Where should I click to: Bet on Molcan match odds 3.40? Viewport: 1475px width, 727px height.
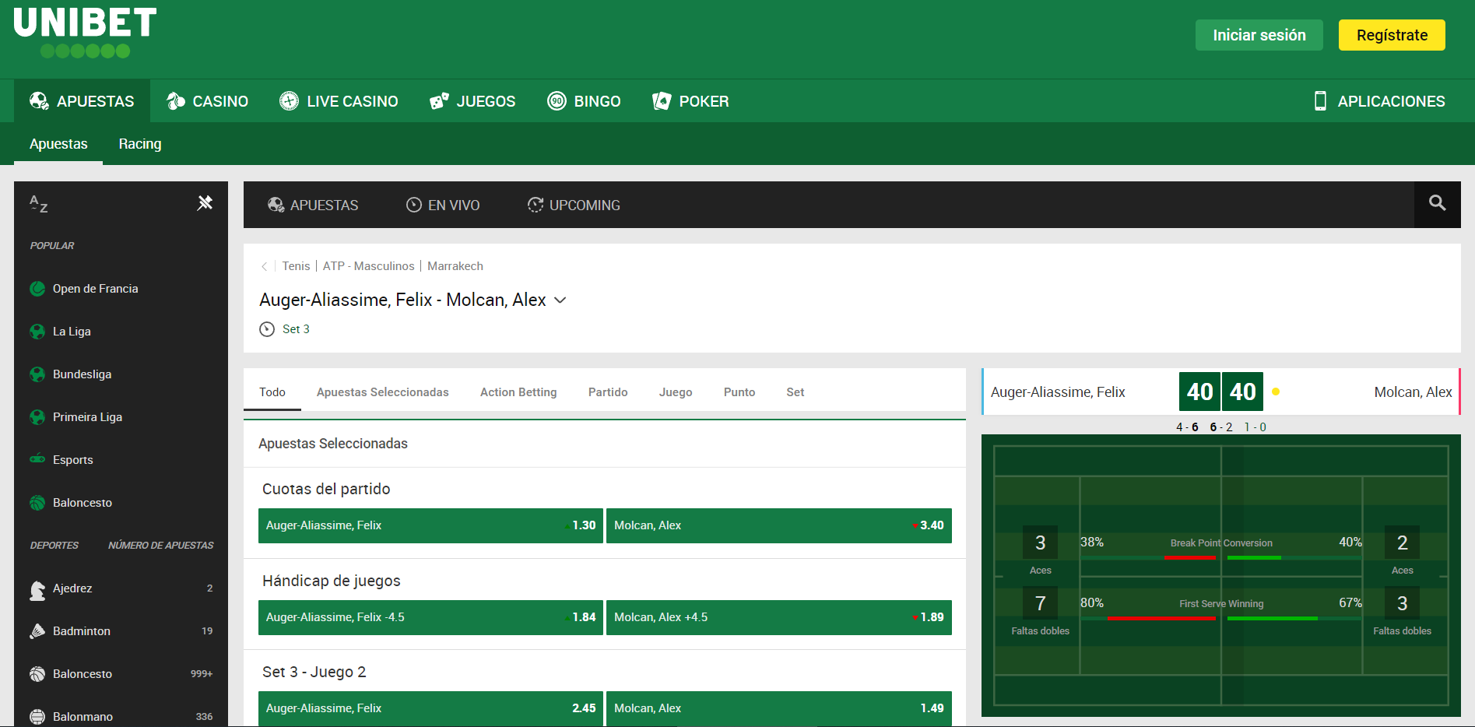tap(778, 525)
